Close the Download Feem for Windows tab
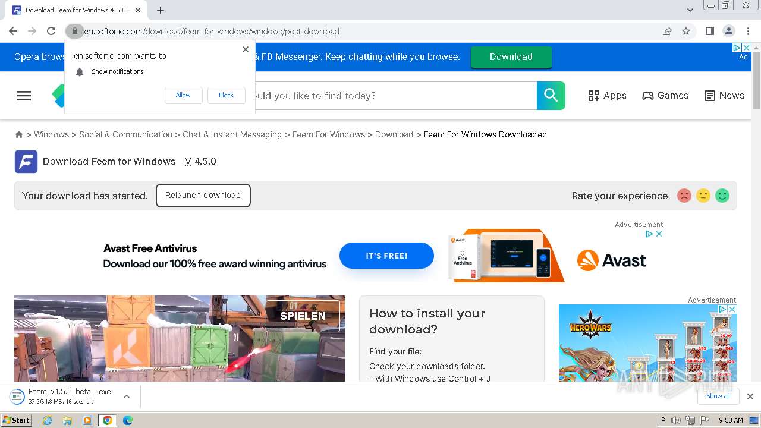The width and height of the screenshot is (761, 428). [x=138, y=10]
